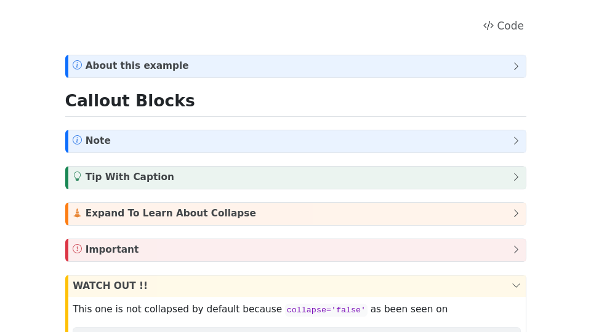The width and height of the screenshot is (591, 332).
Task: Expand Tip With Caption via its chevron
Action: (x=516, y=177)
